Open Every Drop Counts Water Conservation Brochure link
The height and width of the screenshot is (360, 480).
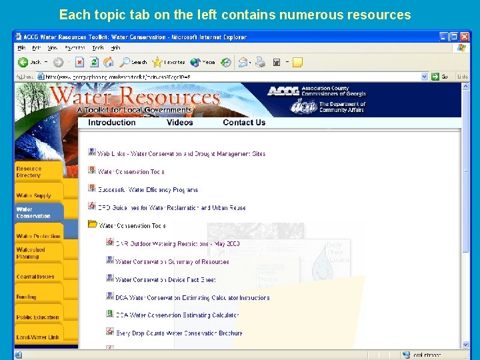[179, 333]
